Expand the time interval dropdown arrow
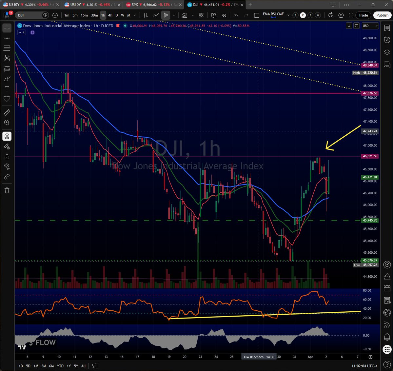This screenshot has height=371, width=393. (135, 15)
